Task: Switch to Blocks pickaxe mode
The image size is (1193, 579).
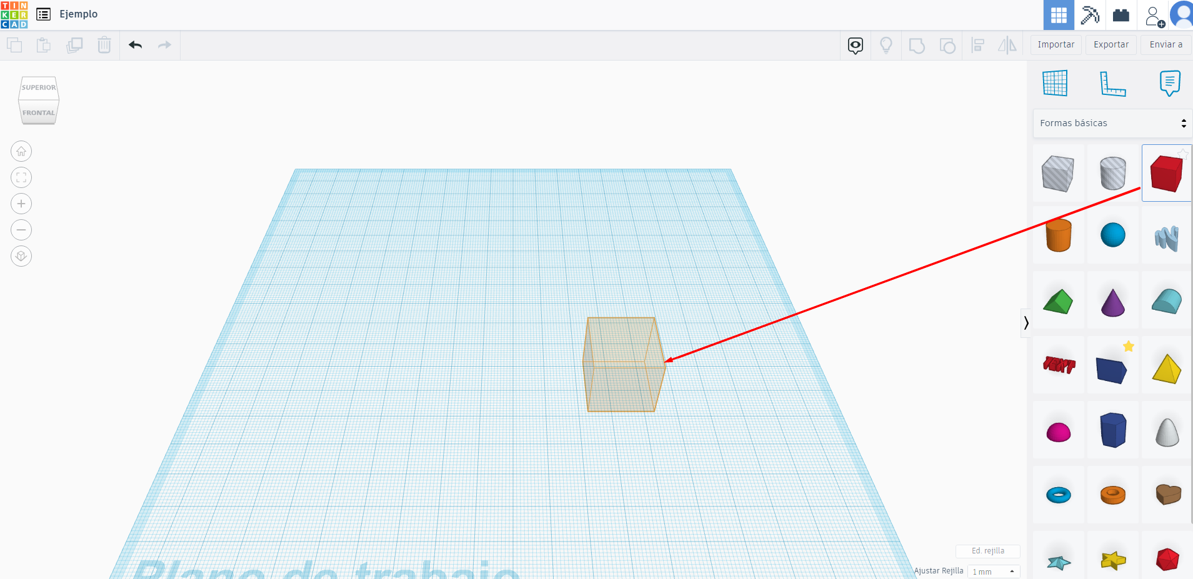Action: [1090, 15]
